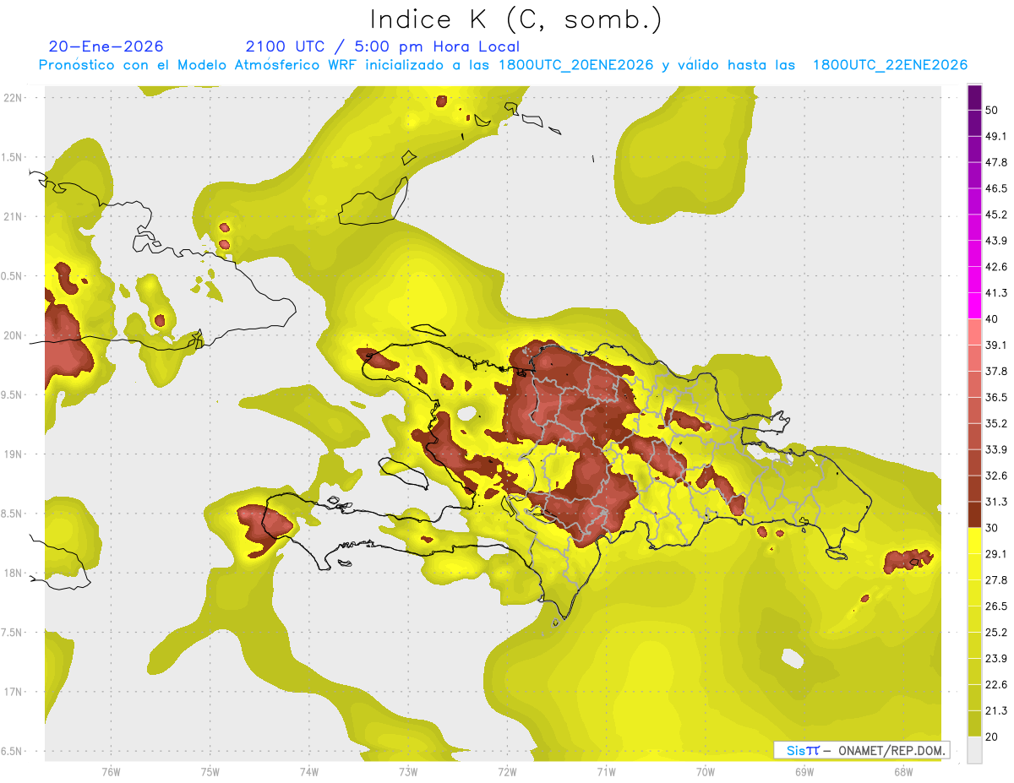Click the '20N' latitude label

pos(13,335)
